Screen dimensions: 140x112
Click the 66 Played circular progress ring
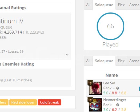(110, 26)
